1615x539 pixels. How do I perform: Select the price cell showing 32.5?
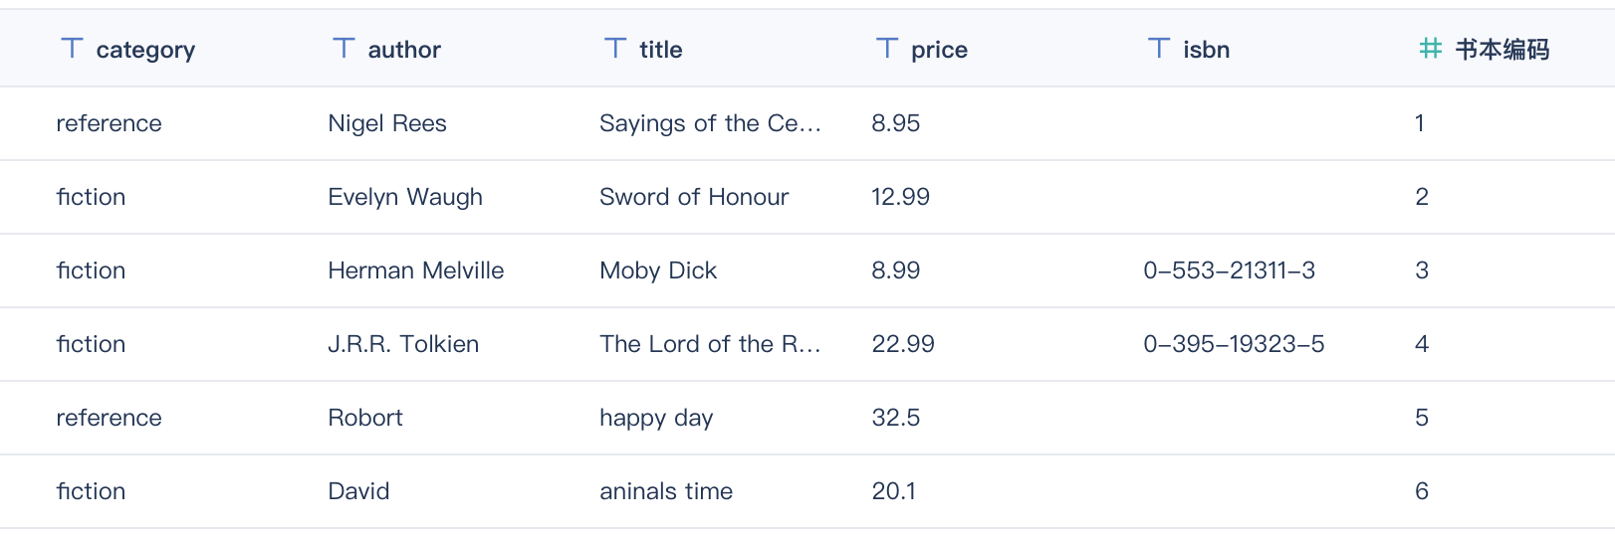895,418
